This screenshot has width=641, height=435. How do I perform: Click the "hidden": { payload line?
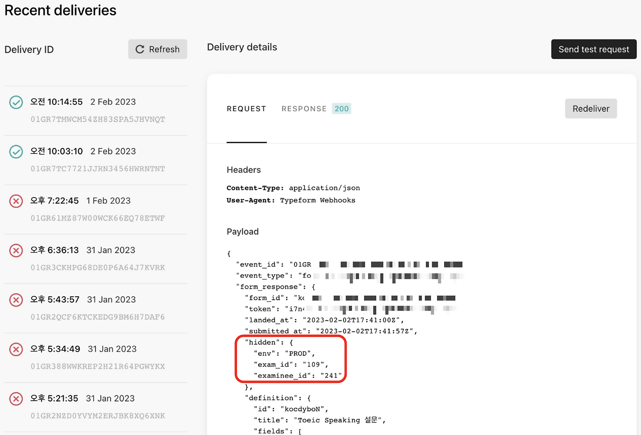[x=269, y=342]
